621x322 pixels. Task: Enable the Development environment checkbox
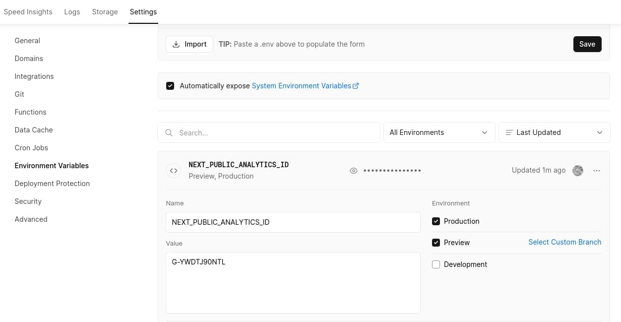pos(436,264)
